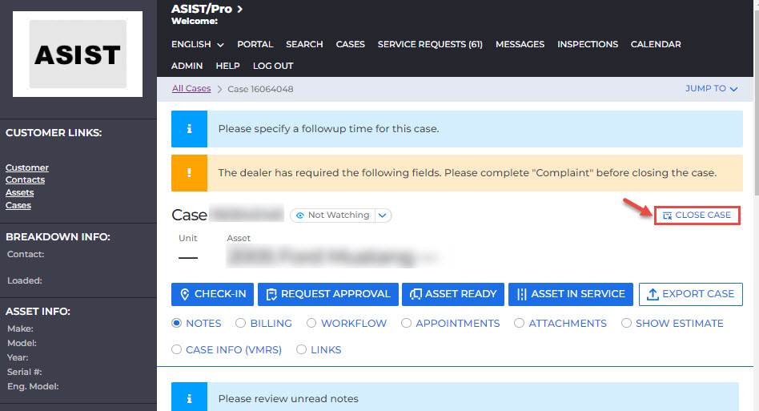Open the Calendar menu item
759x411 pixels.
click(x=656, y=44)
